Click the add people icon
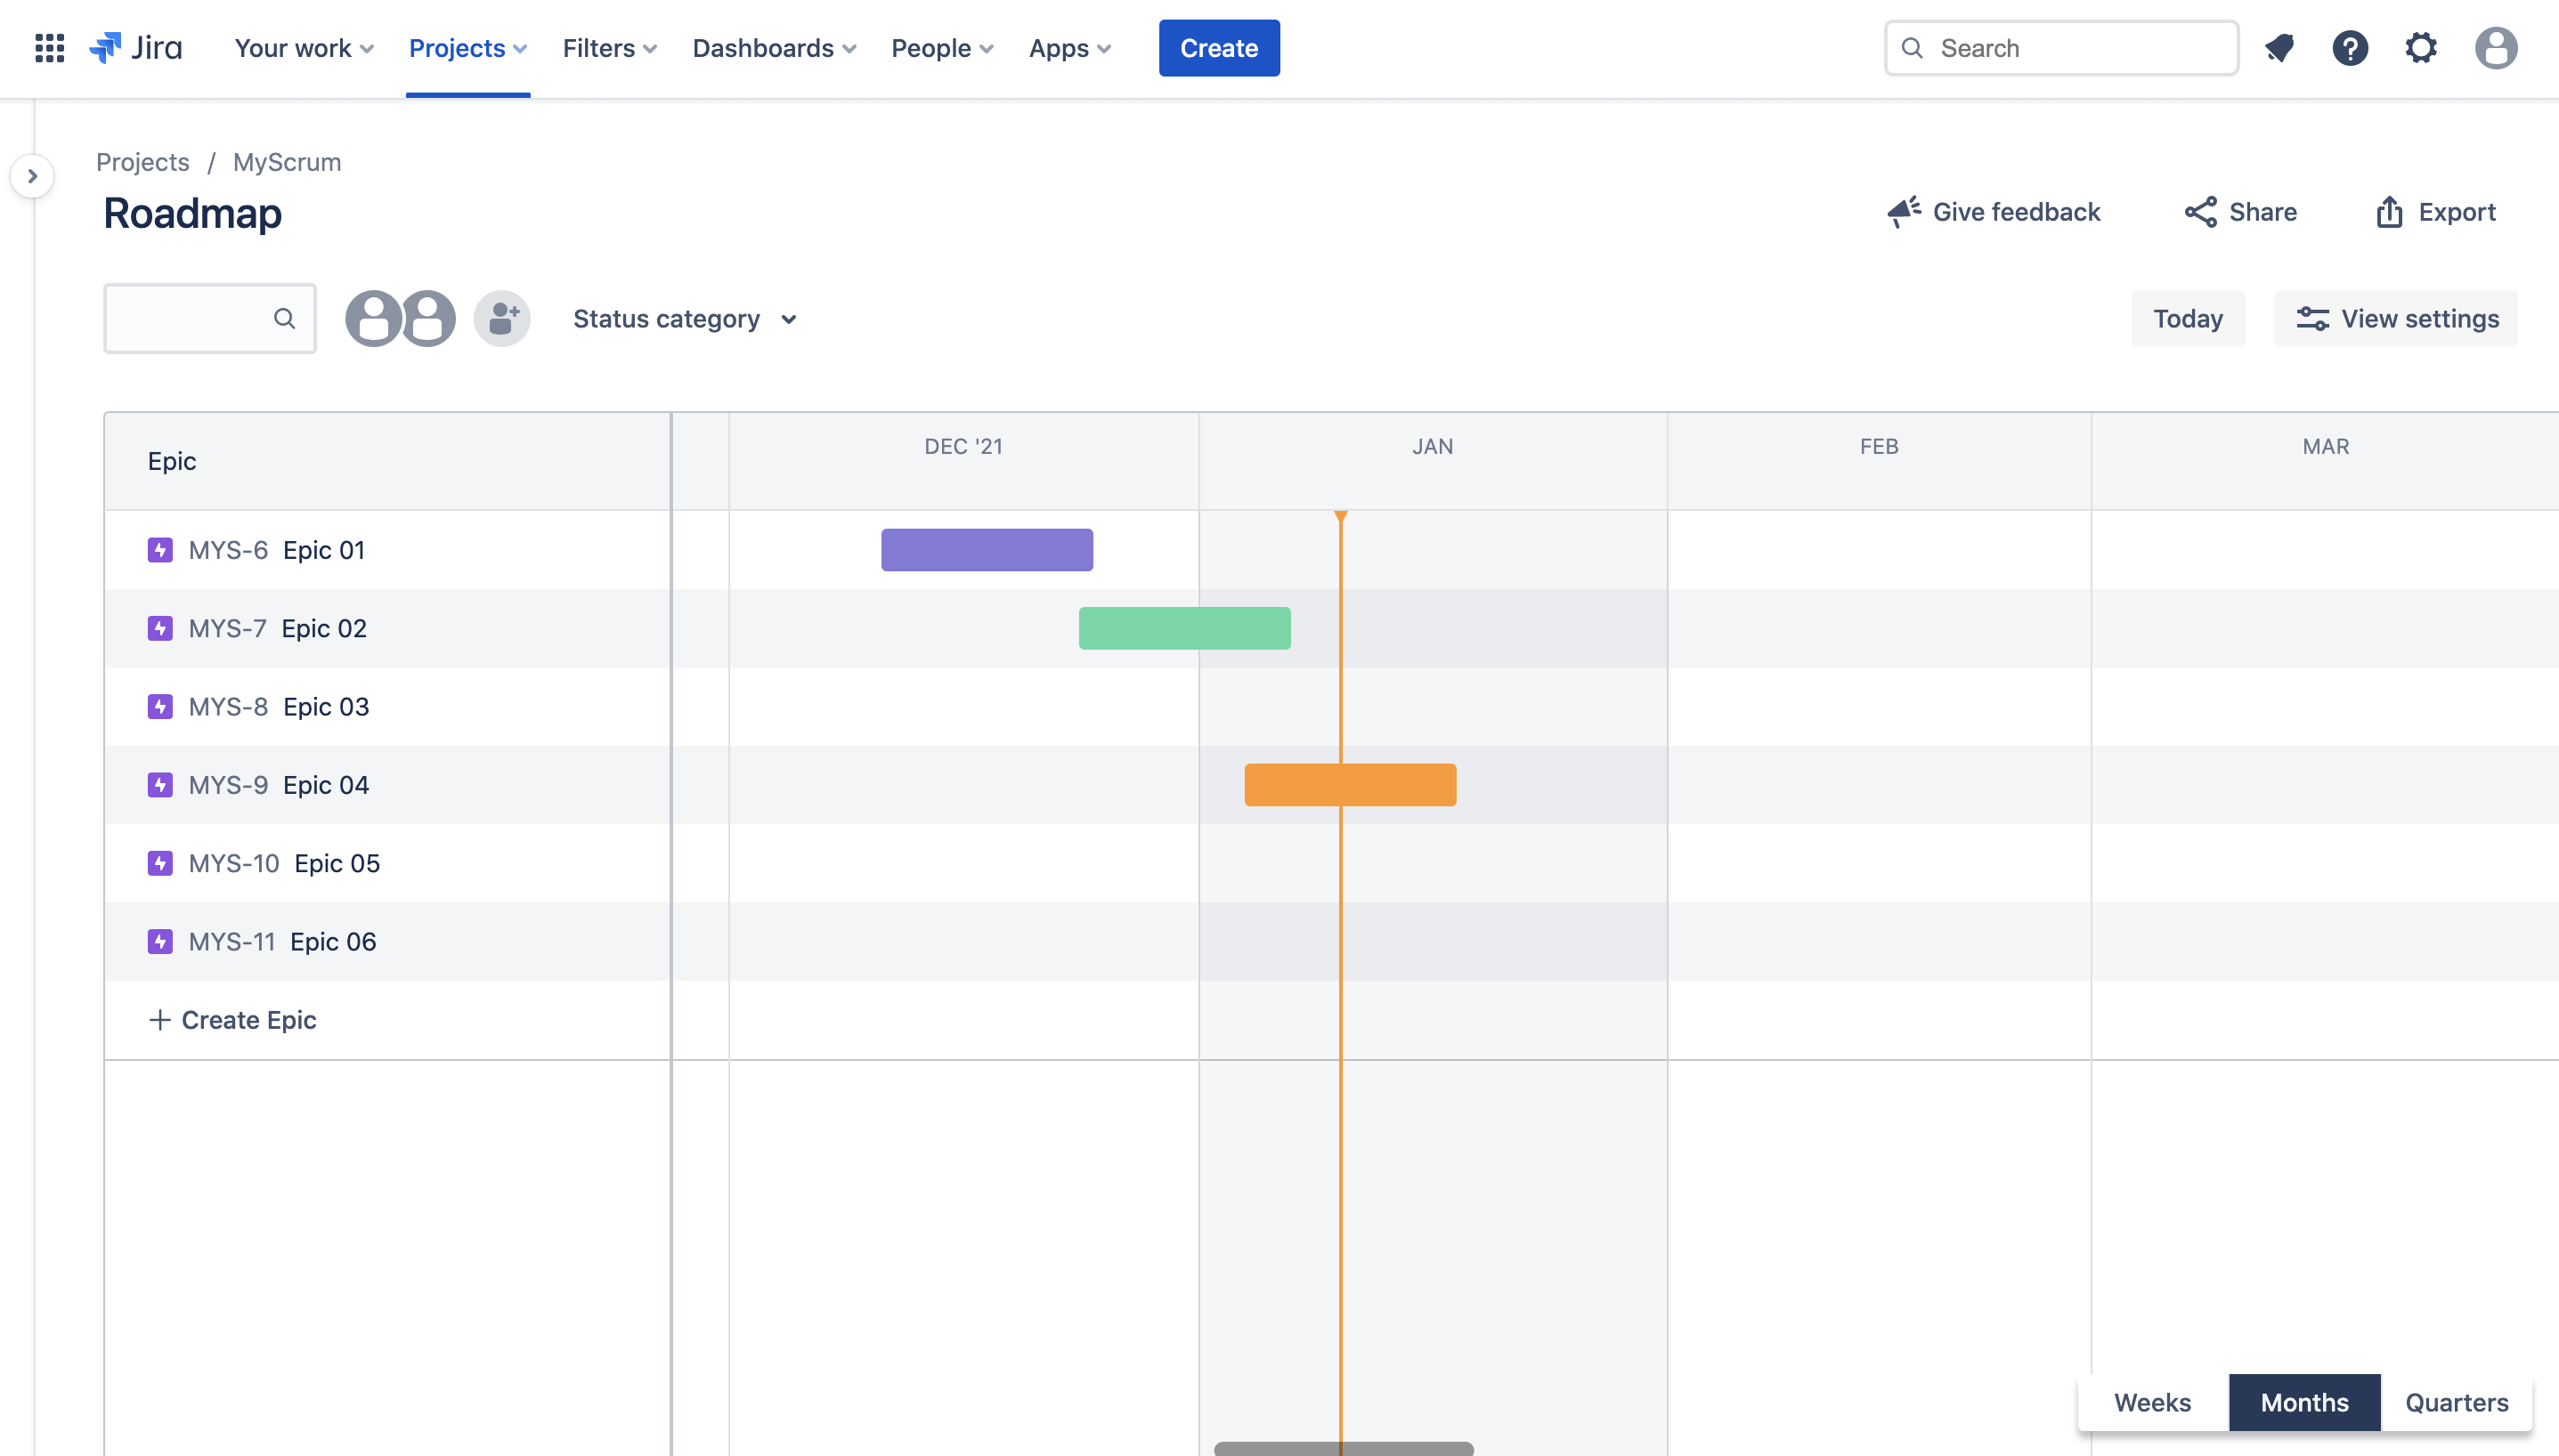 502,319
